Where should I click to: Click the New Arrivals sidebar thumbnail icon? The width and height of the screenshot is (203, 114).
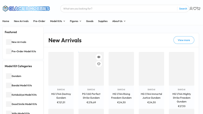coord(9,42)
